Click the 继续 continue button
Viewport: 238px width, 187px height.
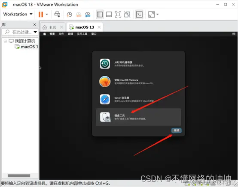[176, 131]
